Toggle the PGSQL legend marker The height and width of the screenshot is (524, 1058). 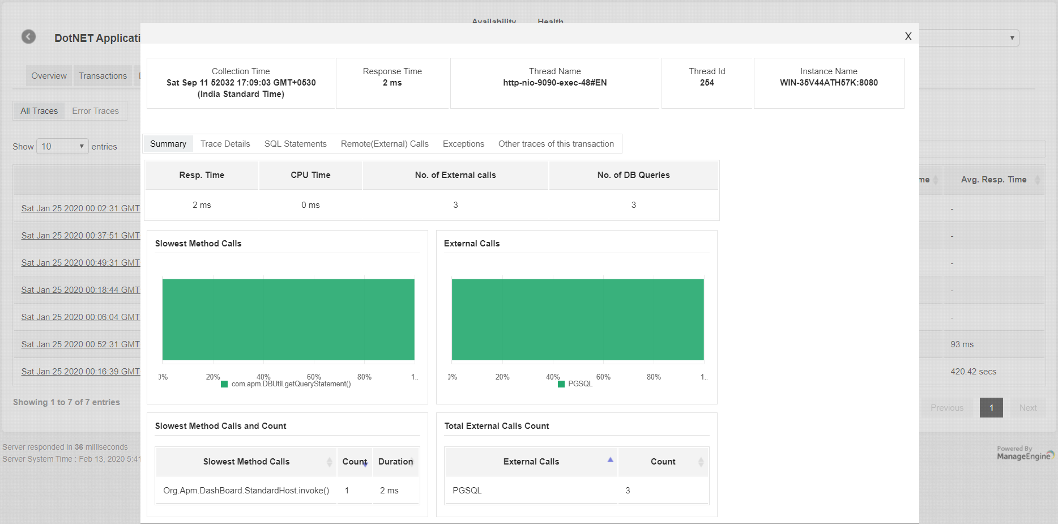coord(561,384)
